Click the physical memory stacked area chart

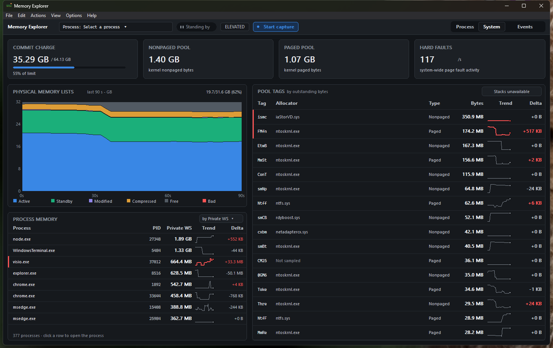click(132, 146)
